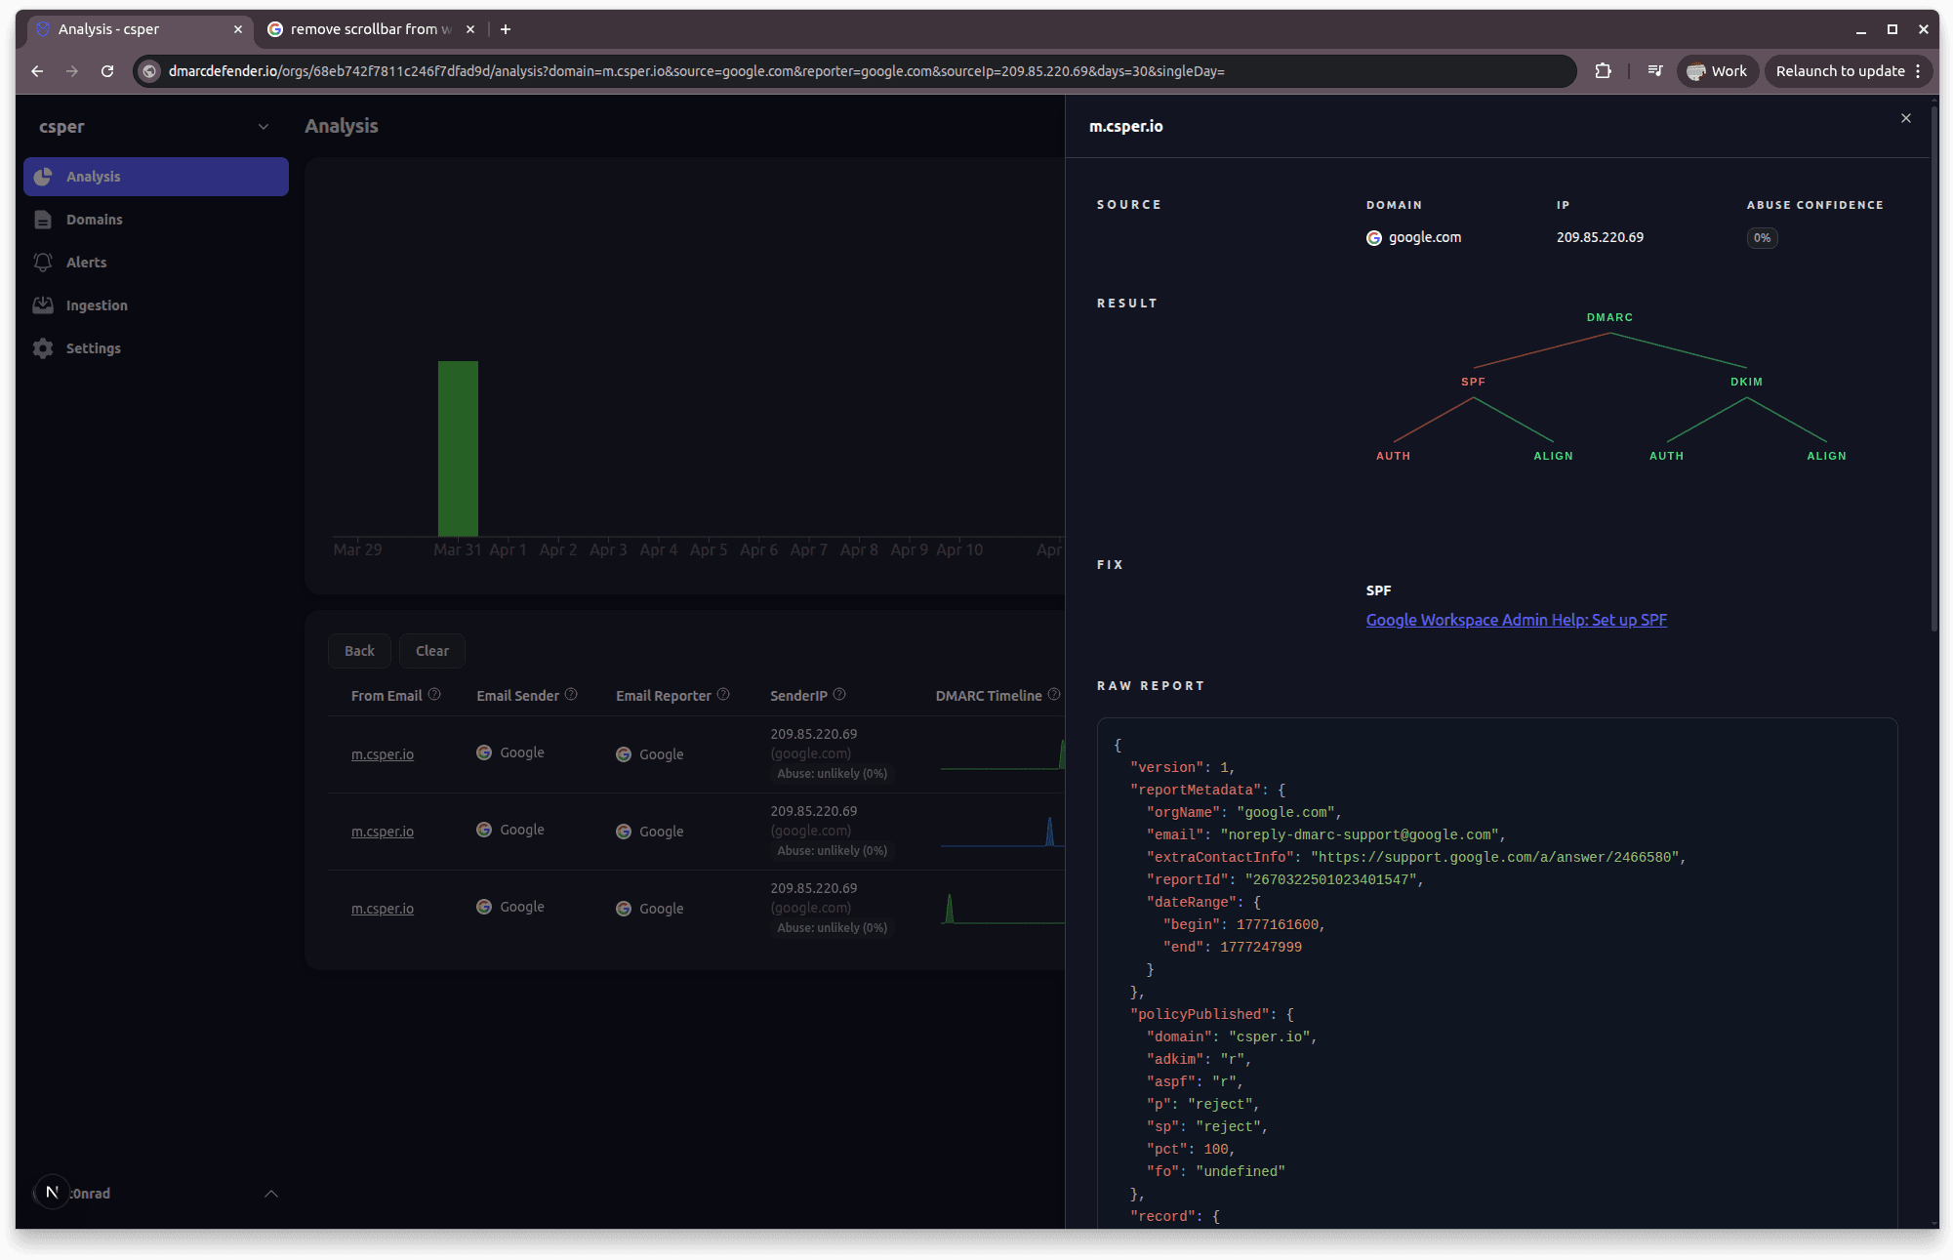Click Google sender icon in first row
This screenshot has width=1953, height=1260.
(x=484, y=752)
